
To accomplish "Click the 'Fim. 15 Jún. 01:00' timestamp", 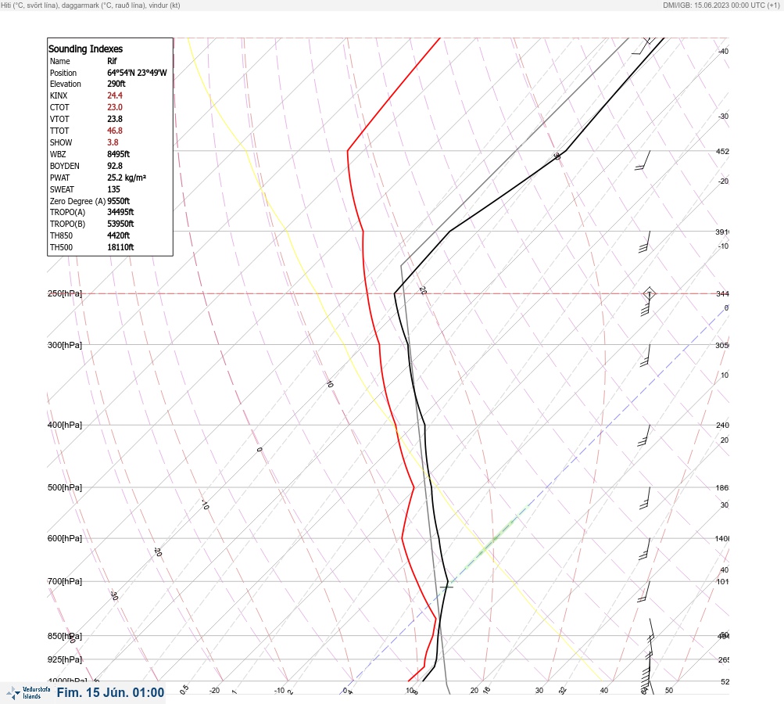I will 110,692.
